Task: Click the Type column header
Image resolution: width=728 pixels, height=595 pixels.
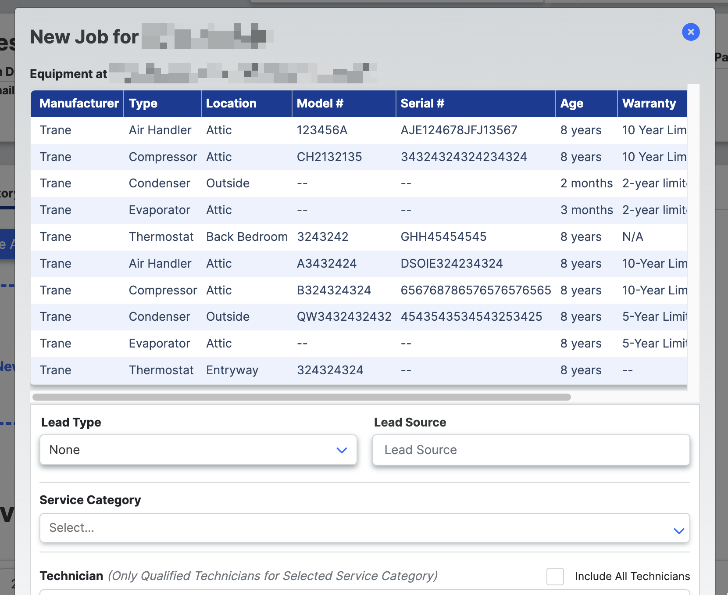Action: point(143,104)
